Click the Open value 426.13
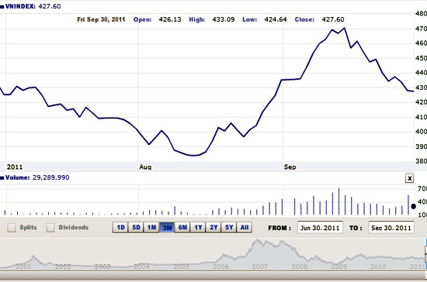The width and height of the screenshot is (427, 282). coord(170,19)
